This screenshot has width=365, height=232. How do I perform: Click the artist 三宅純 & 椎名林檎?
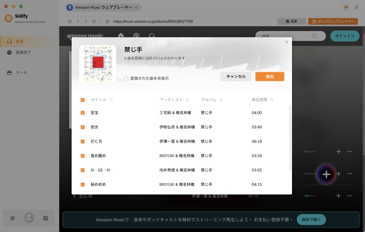[x=175, y=113]
